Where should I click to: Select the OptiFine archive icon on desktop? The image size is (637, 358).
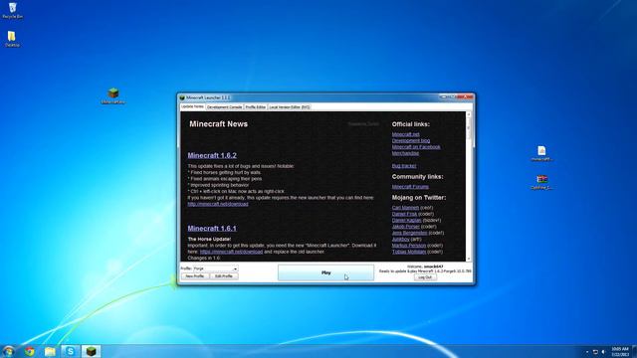[x=541, y=182]
